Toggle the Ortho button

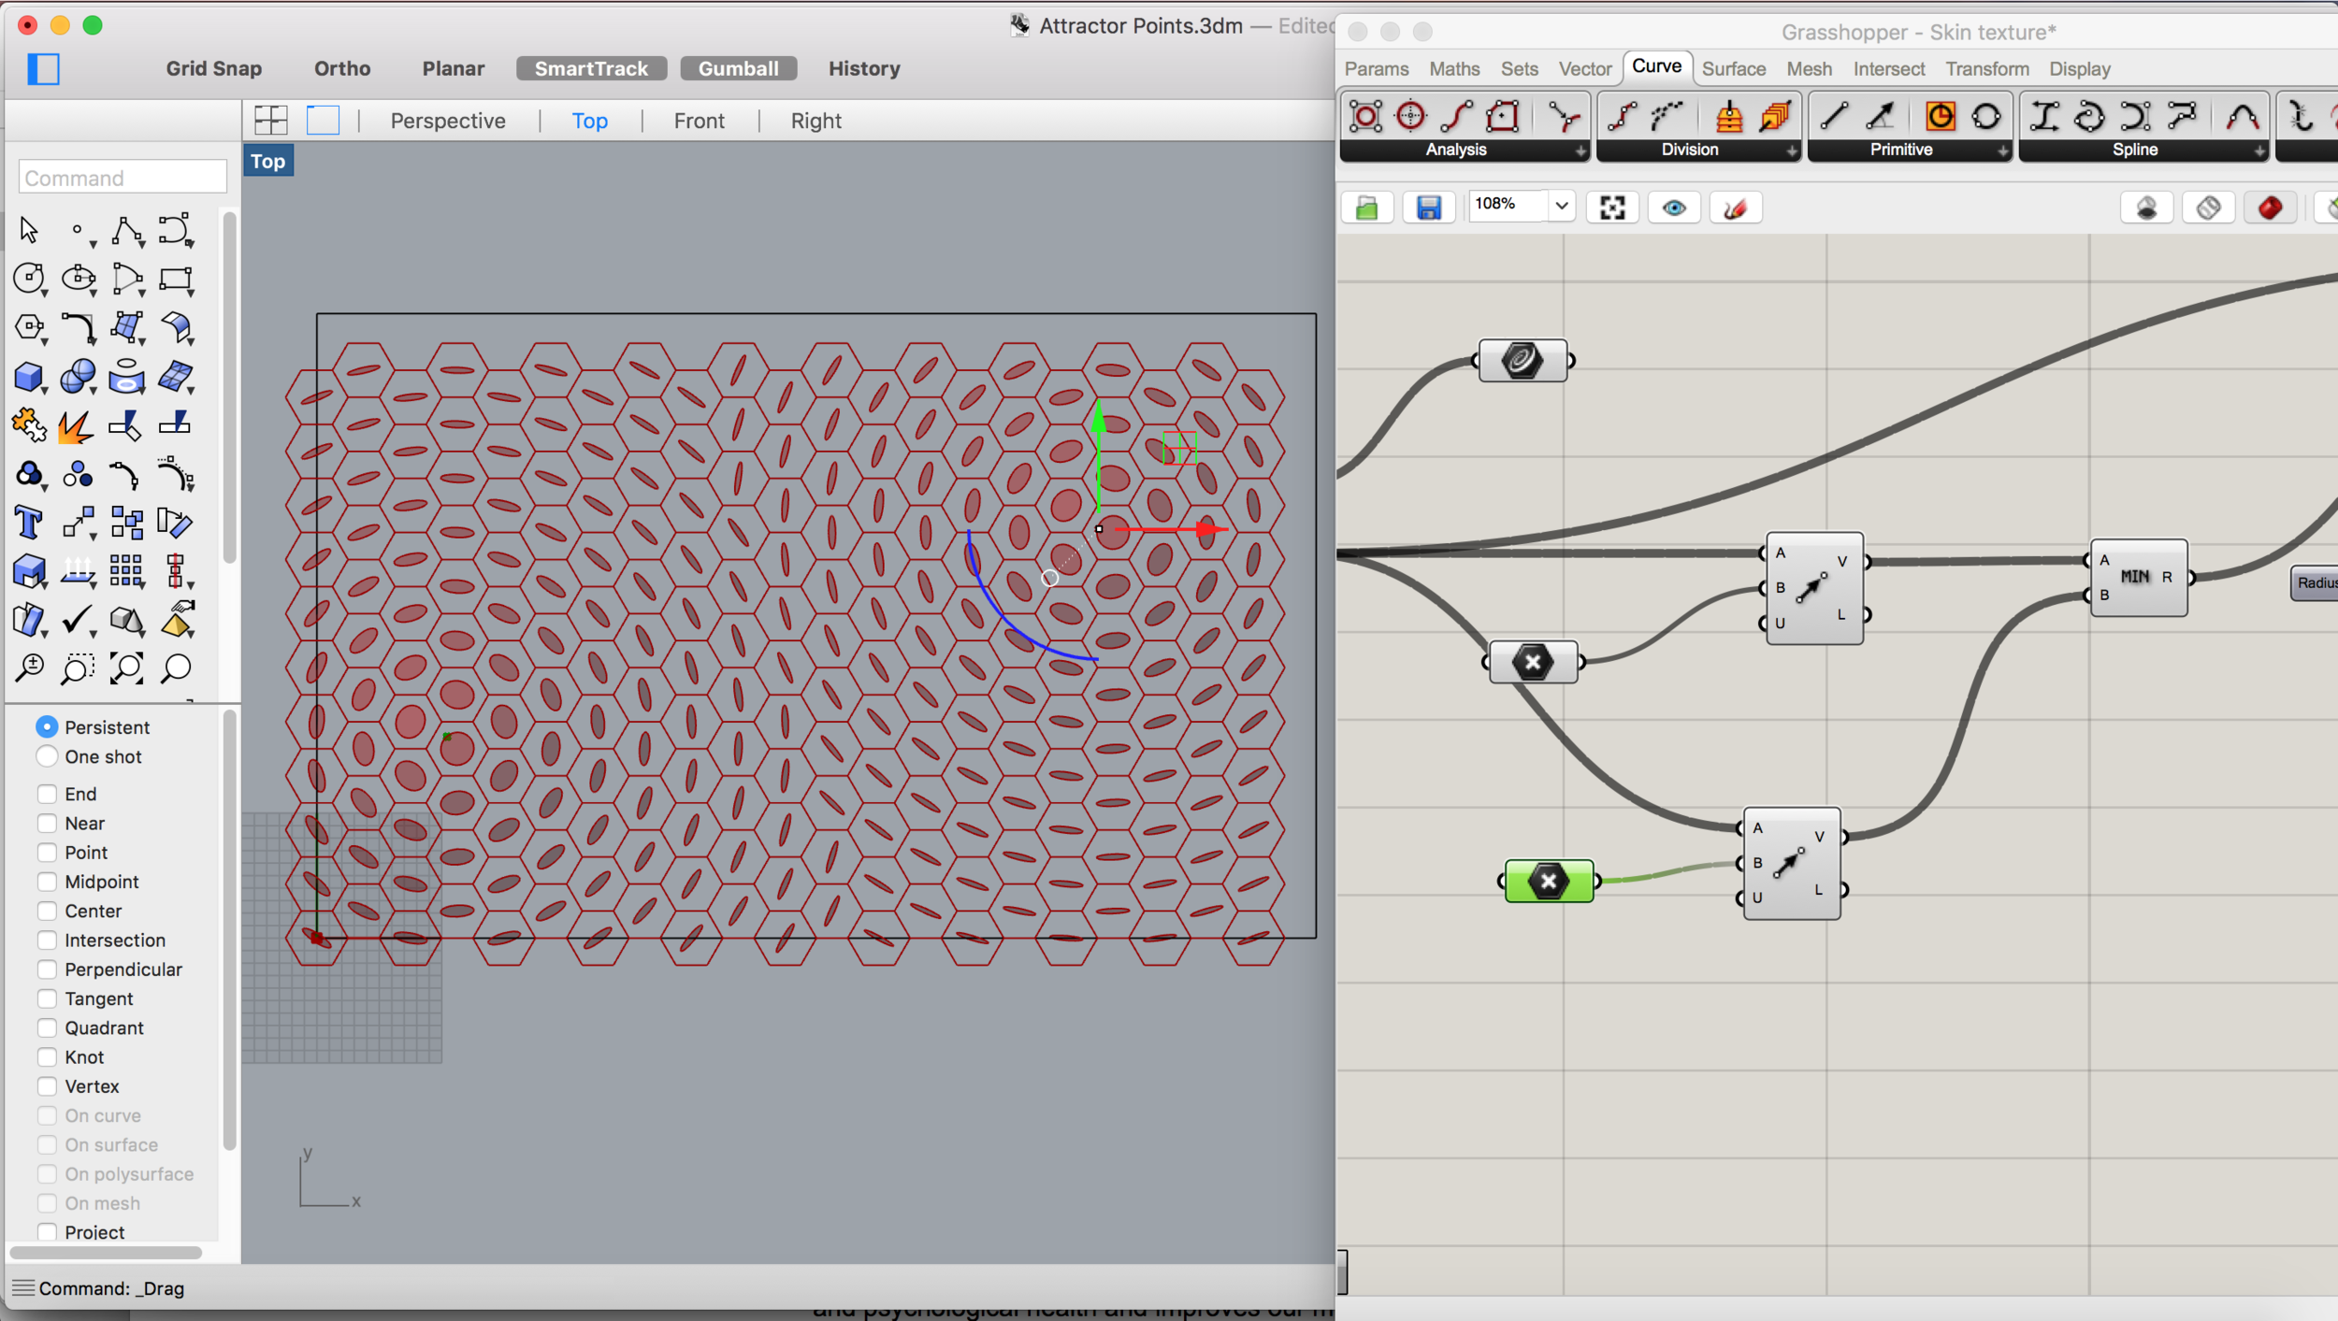[x=342, y=68]
